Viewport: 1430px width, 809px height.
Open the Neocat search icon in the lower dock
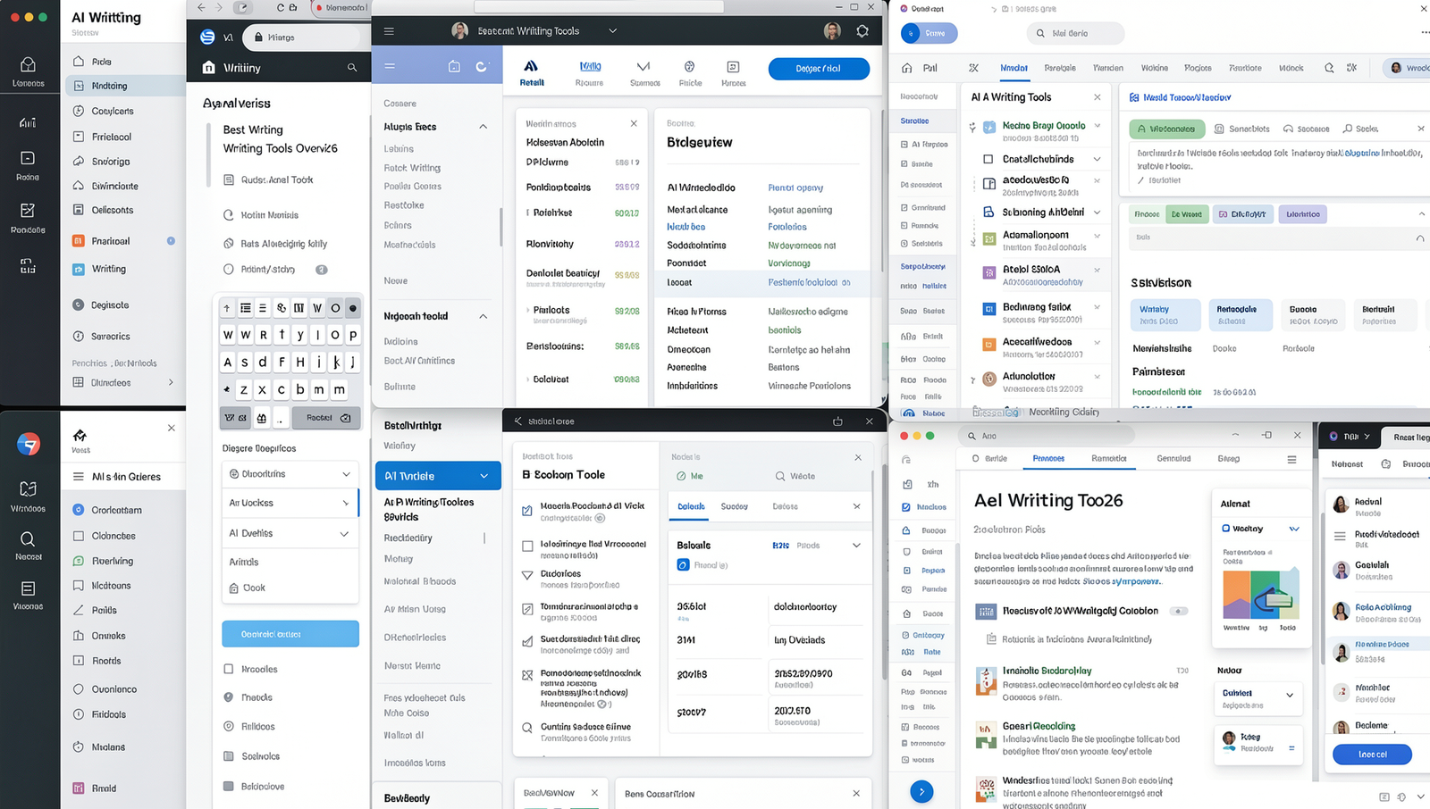point(28,545)
